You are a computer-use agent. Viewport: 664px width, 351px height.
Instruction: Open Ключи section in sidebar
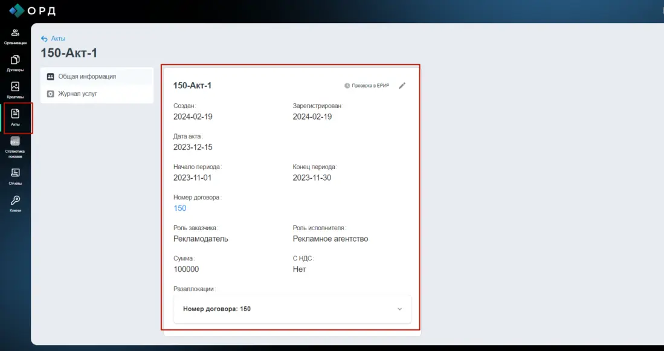(15, 204)
